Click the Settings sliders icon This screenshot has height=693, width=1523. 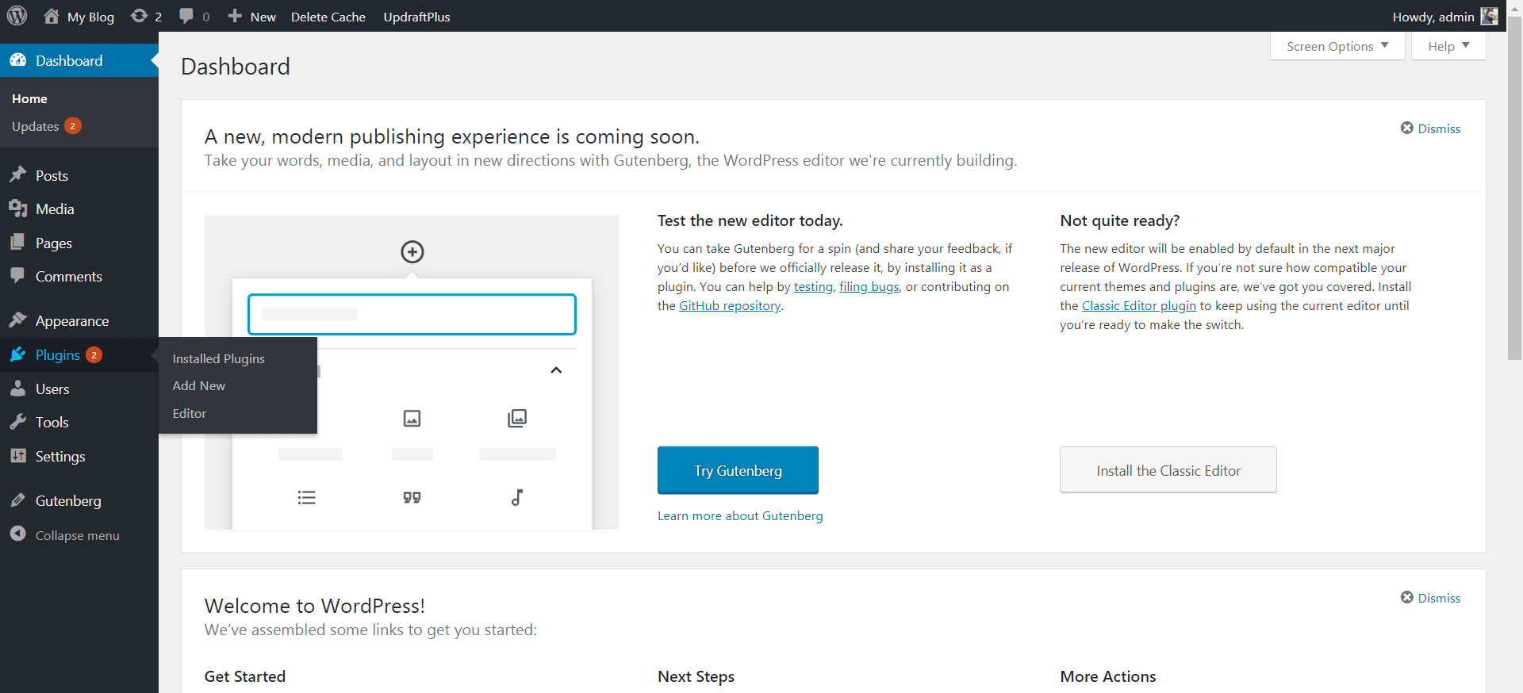(x=18, y=456)
